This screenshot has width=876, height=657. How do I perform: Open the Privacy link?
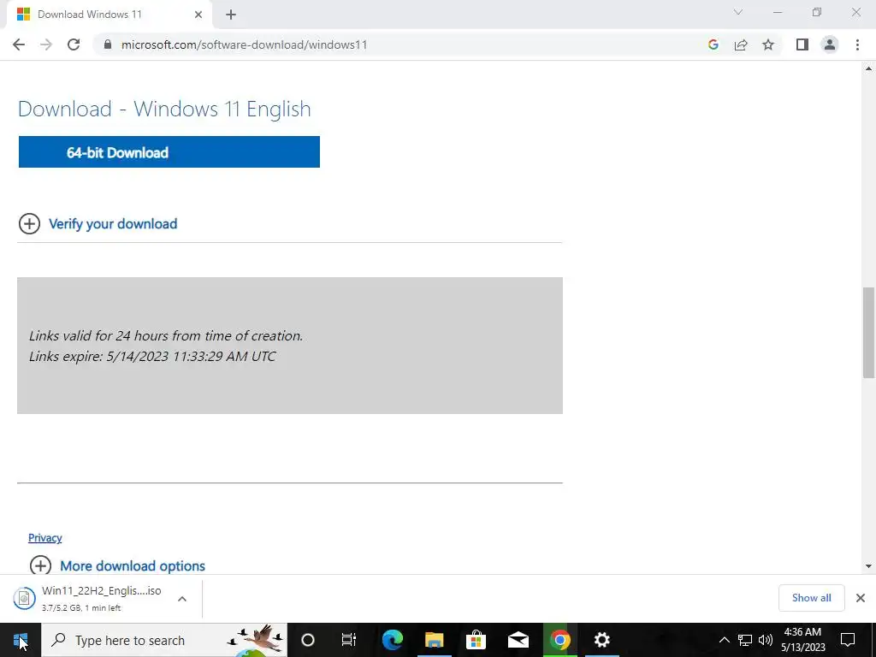point(44,538)
